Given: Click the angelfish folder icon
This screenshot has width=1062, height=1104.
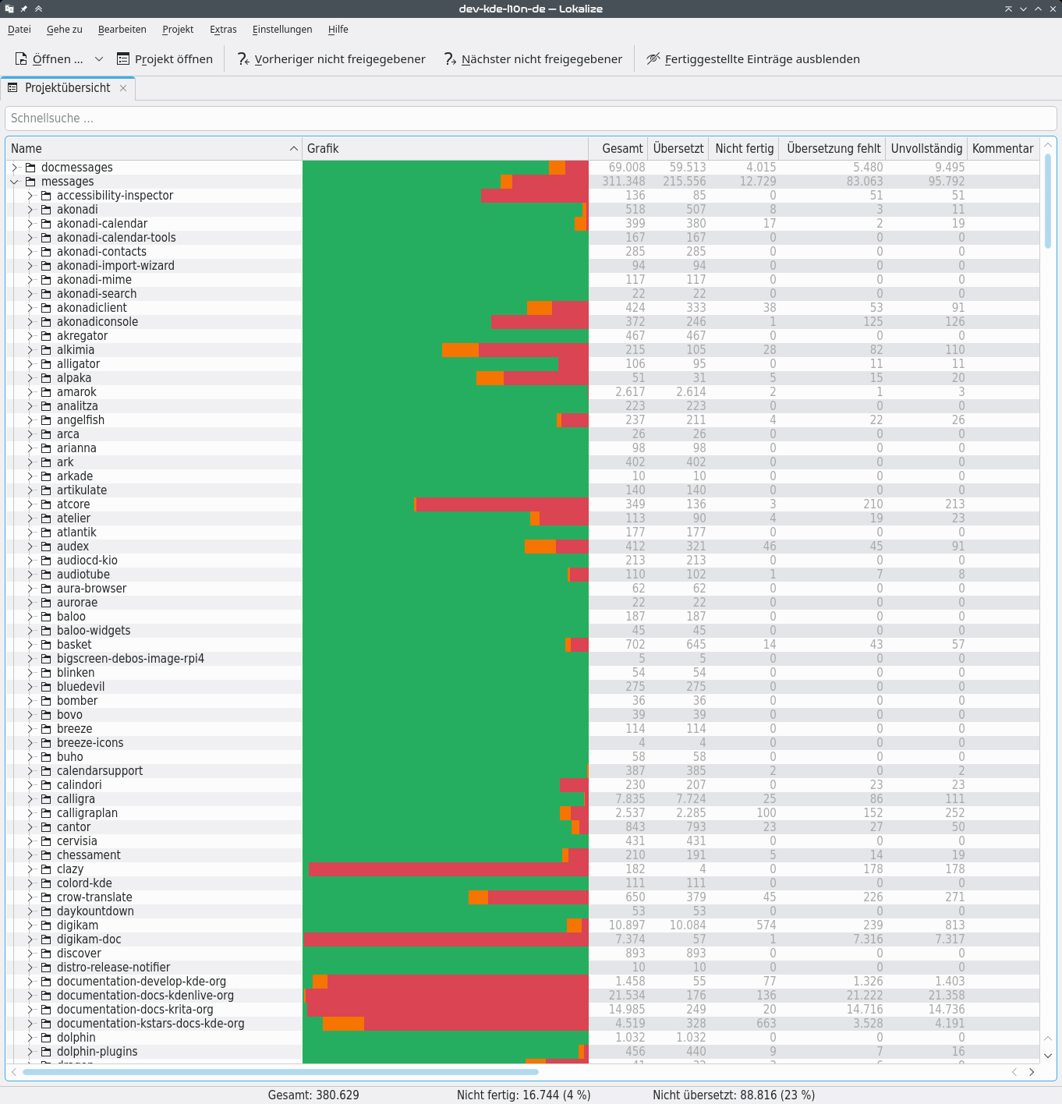Looking at the screenshot, I should point(46,420).
